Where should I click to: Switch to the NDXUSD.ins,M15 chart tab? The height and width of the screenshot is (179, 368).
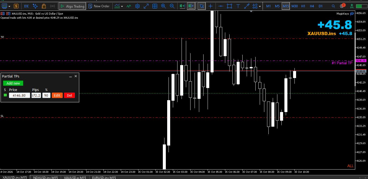point(45,177)
